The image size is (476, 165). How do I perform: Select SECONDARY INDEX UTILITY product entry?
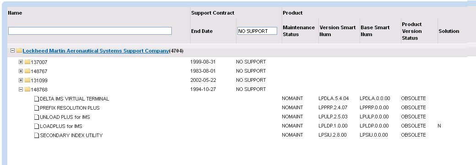click(x=71, y=135)
